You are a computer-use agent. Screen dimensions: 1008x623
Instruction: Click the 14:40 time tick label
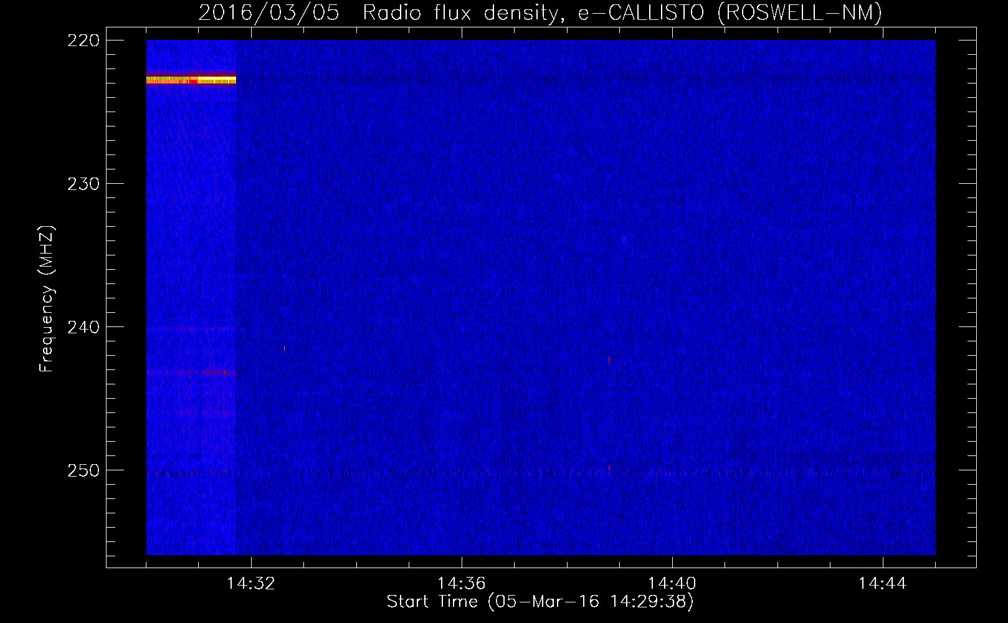[672, 583]
